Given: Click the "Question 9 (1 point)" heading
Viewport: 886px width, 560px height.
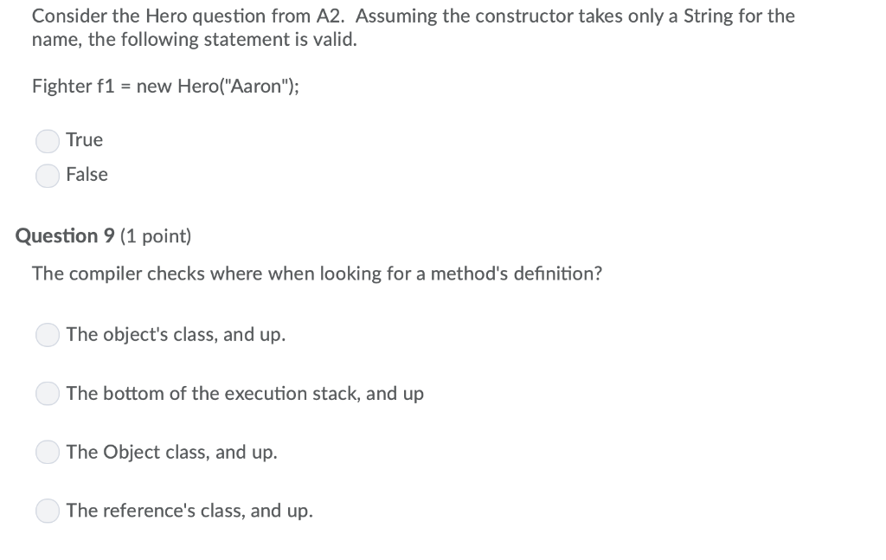Looking at the screenshot, I should pyautogui.click(x=102, y=235).
